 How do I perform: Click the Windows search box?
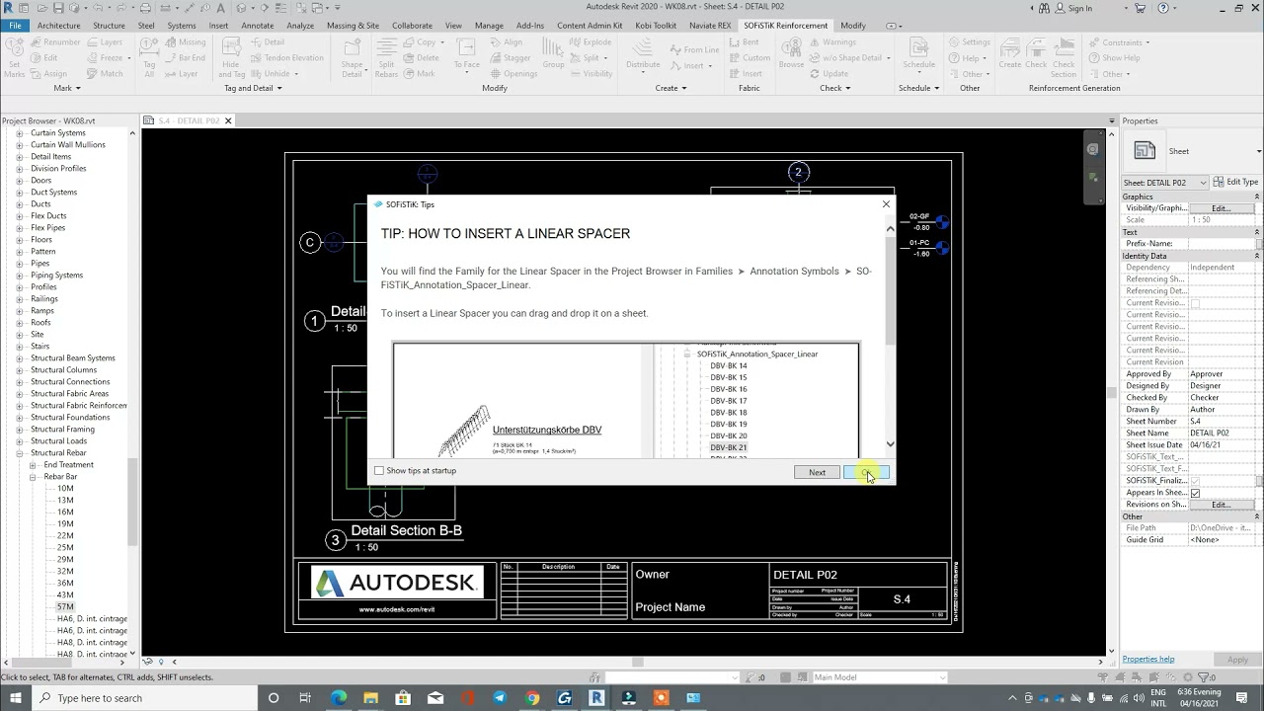click(145, 698)
